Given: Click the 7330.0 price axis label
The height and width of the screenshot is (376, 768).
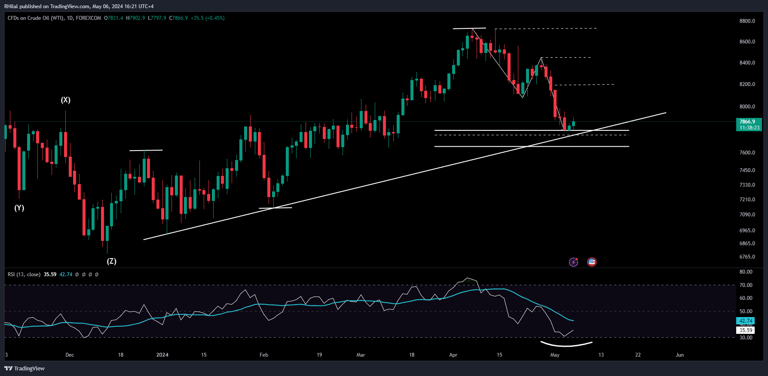Looking at the screenshot, I should (747, 185).
